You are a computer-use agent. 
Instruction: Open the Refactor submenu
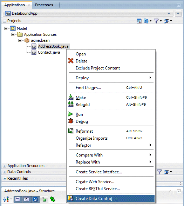111,145
